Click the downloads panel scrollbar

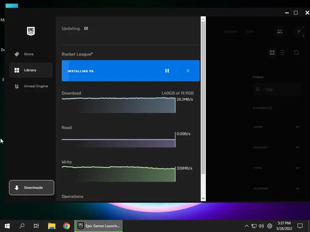coord(203,98)
